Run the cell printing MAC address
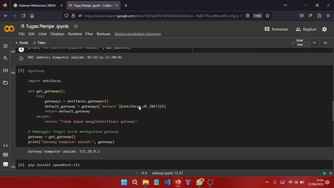This screenshot has height=188, width=334. pos(21,50)
